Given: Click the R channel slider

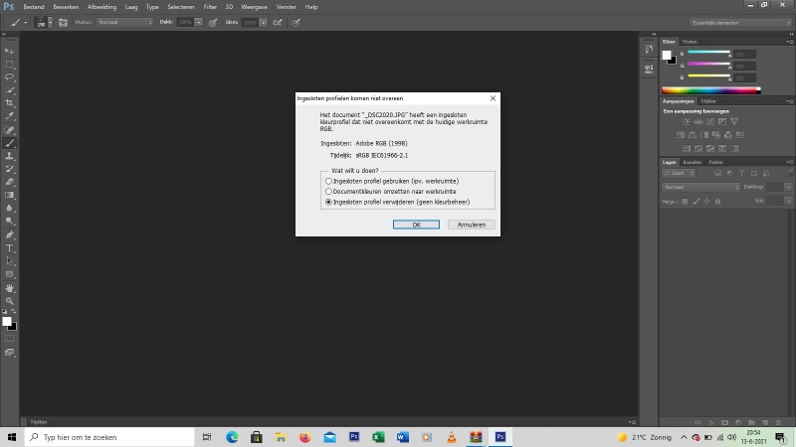Looking at the screenshot, I should [709, 53].
